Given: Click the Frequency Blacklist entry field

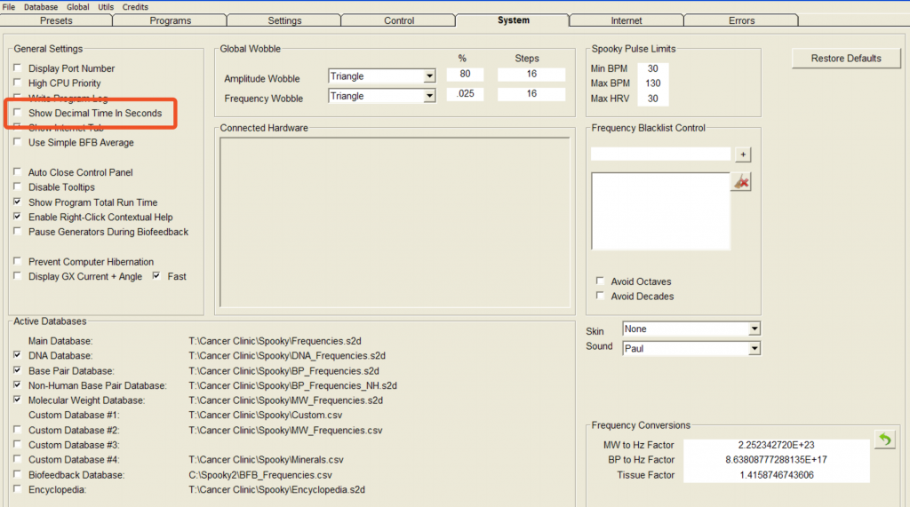Looking at the screenshot, I should tap(660, 154).
